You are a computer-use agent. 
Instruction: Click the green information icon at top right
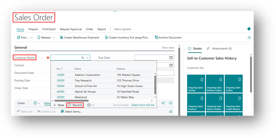(249, 29)
